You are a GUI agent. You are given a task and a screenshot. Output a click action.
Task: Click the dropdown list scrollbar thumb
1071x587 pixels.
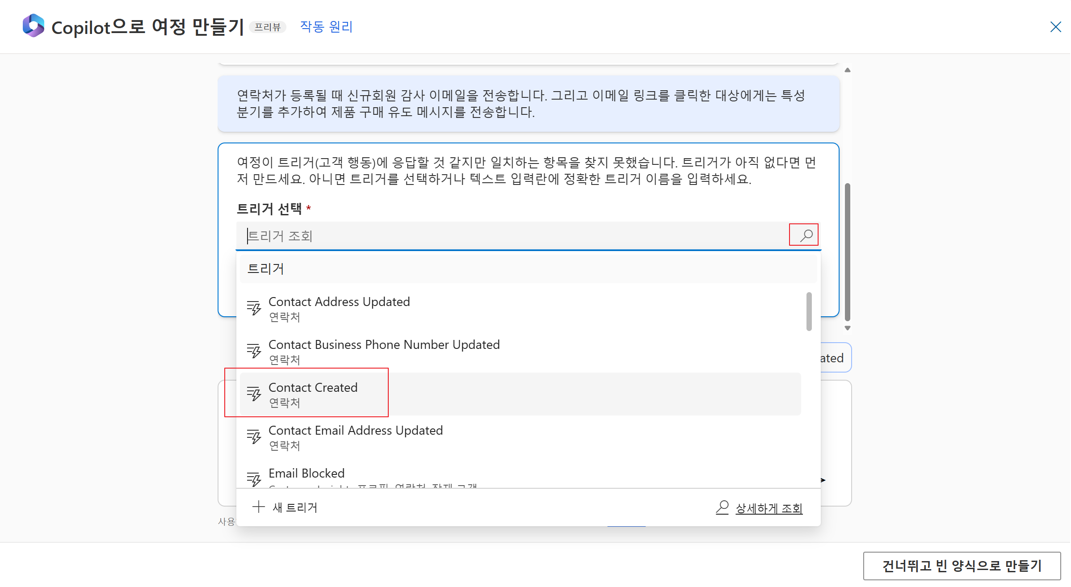point(809,311)
